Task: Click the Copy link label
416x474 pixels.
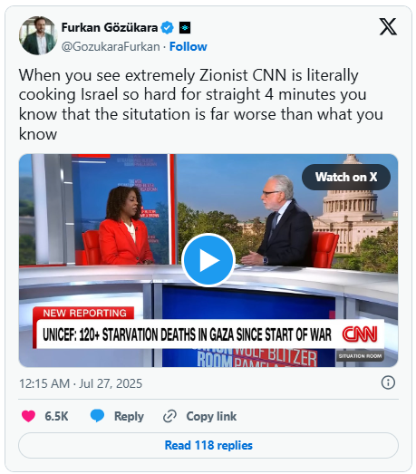Action: point(211,416)
